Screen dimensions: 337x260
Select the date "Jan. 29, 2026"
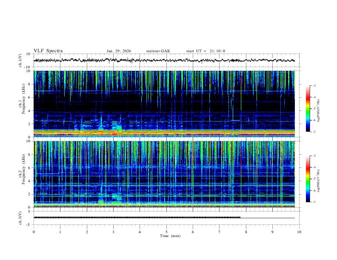coord(119,51)
